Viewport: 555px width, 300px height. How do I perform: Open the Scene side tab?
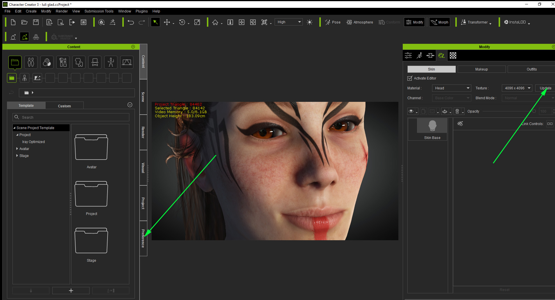coord(143,97)
